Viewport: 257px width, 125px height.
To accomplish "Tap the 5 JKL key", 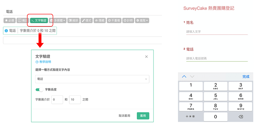I will [x=216, y=96].
